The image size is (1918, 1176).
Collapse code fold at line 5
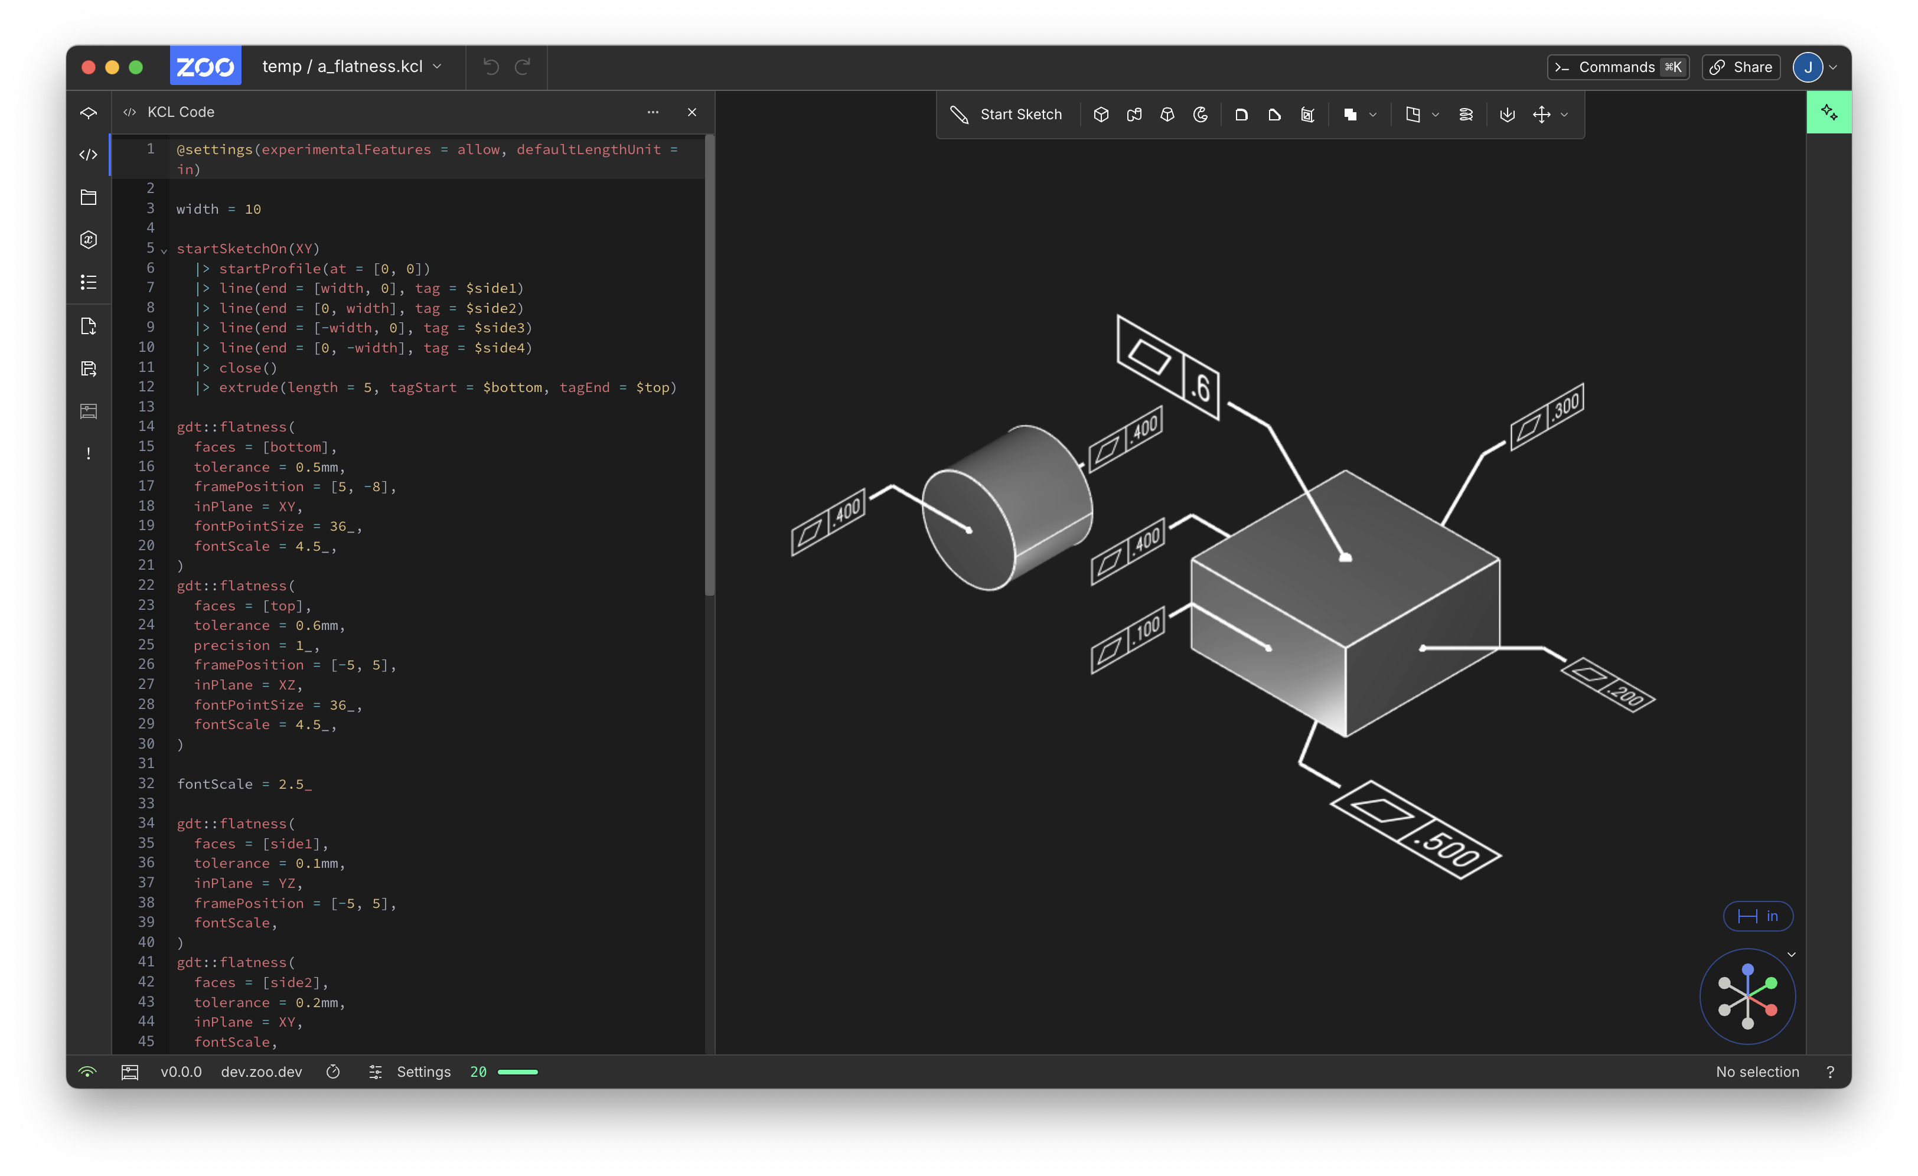(x=164, y=251)
